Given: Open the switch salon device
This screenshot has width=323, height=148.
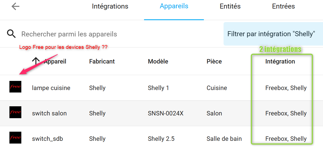Looking at the screenshot, I should pyautogui.click(x=161, y=113).
